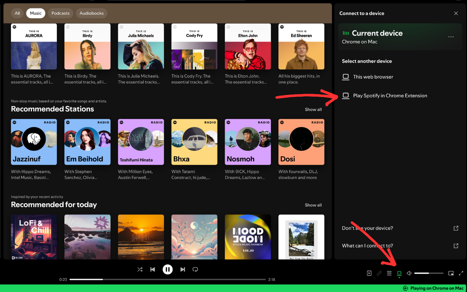
Task: Open What can I connect to link
Action: (367, 246)
